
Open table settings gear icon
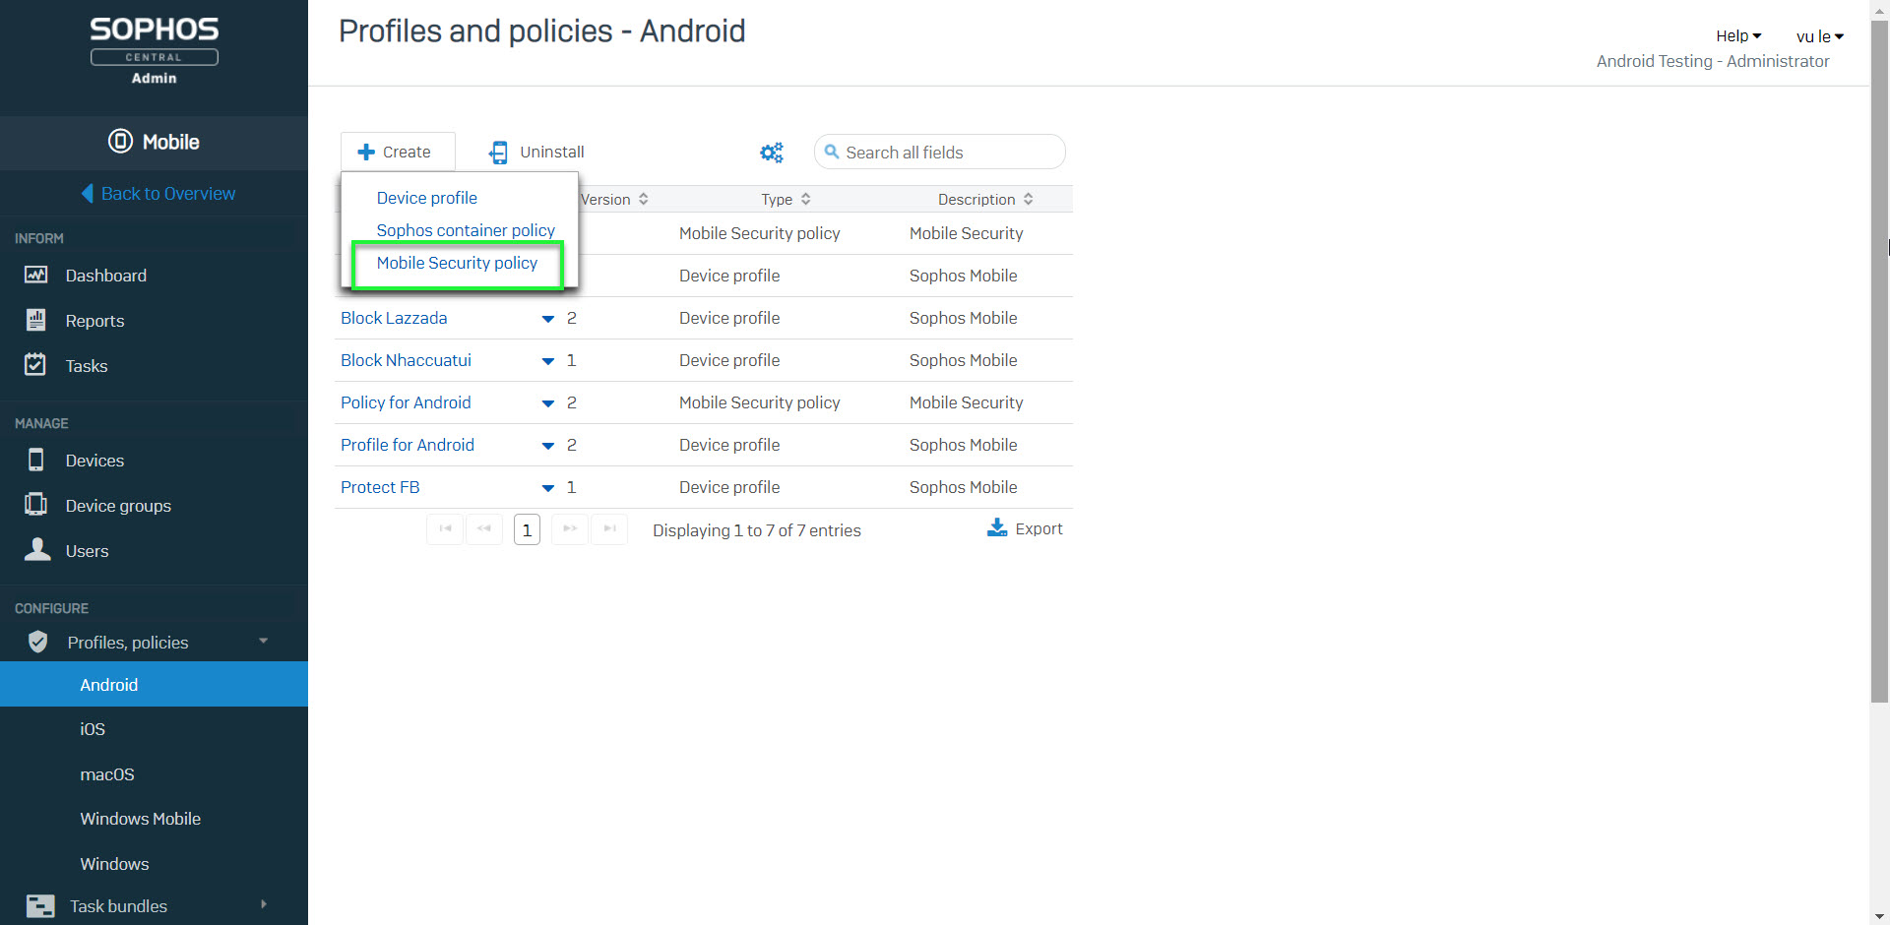click(x=772, y=152)
